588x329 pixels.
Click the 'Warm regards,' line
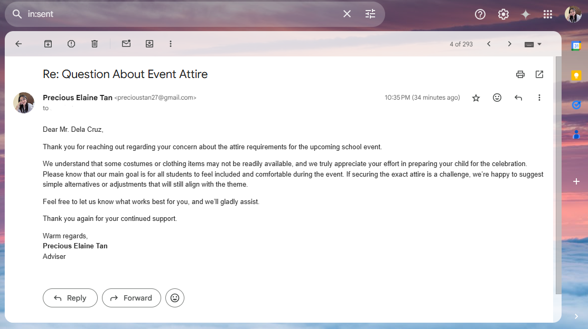pos(66,236)
